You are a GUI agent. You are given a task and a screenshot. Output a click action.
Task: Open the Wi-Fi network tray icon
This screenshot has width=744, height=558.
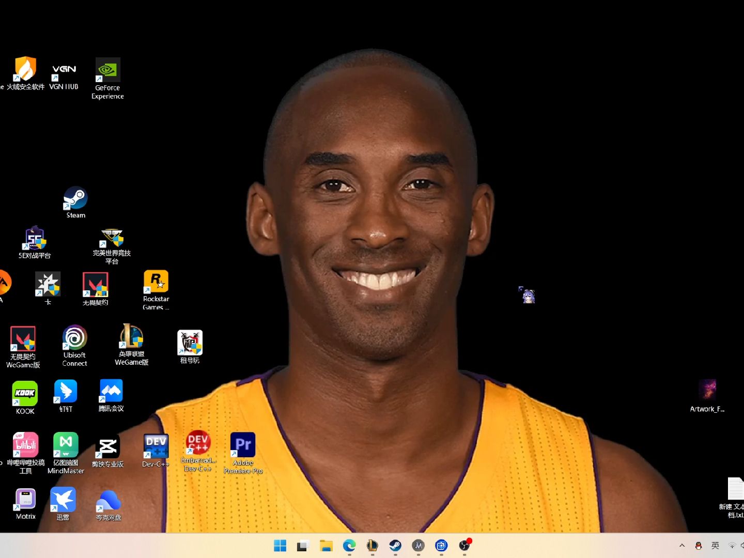(732, 546)
